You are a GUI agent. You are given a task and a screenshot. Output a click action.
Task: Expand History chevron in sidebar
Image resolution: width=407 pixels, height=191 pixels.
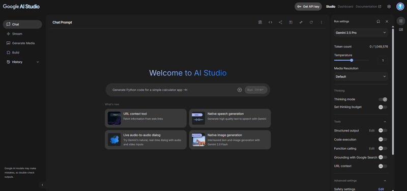38,62
